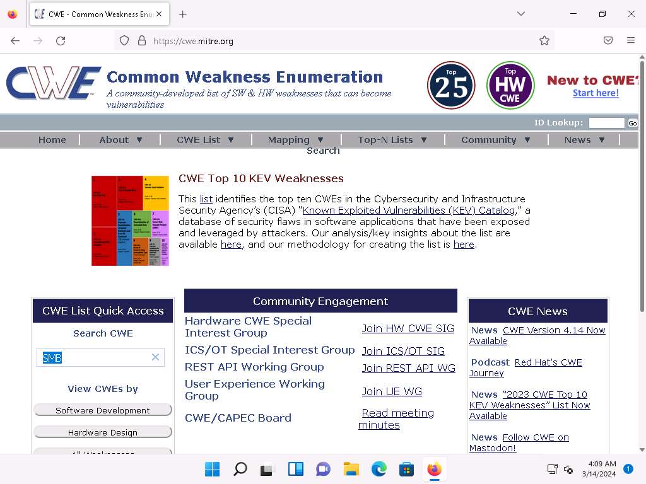The width and height of the screenshot is (646, 484).
Task: Open the Community navigation menu
Action: 496,140
